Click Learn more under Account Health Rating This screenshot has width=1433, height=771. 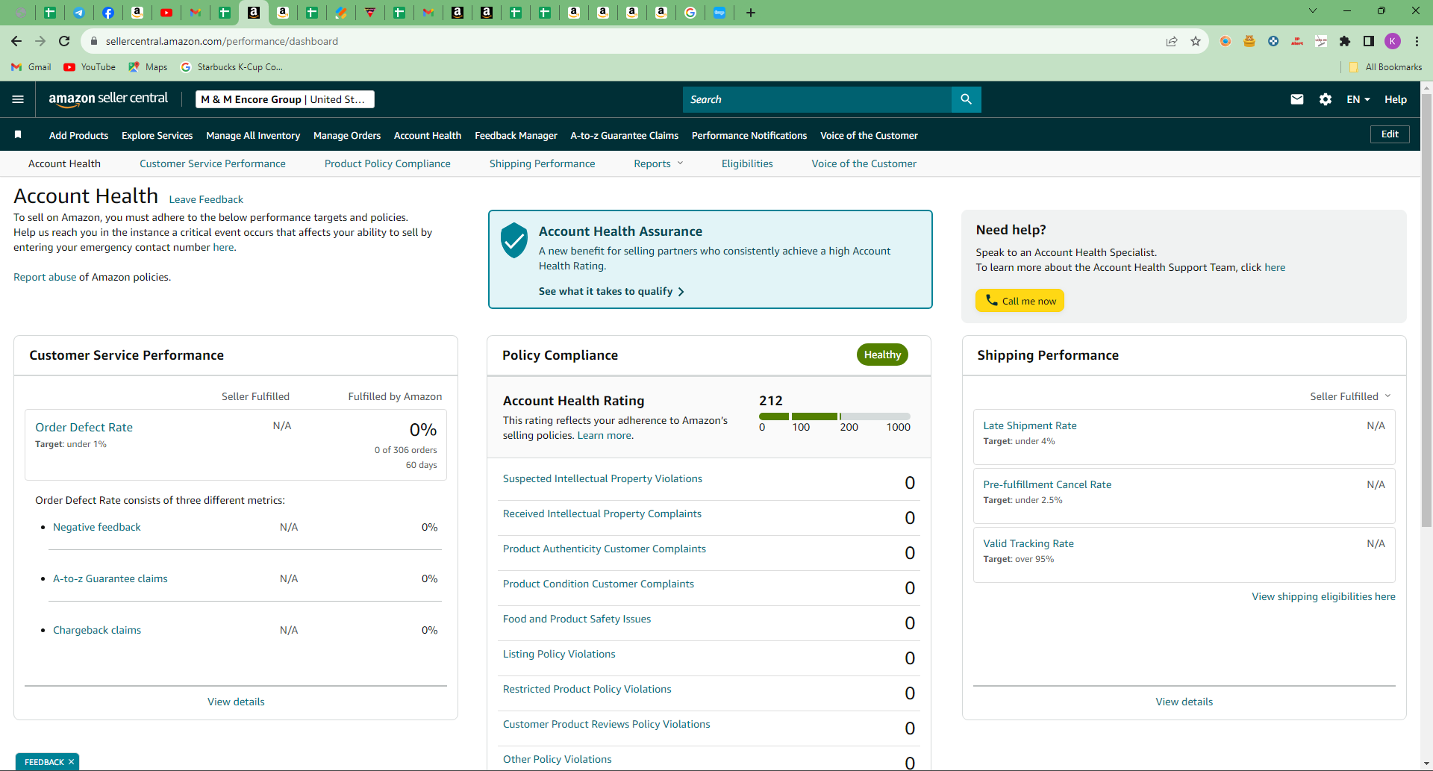[x=605, y=435]
